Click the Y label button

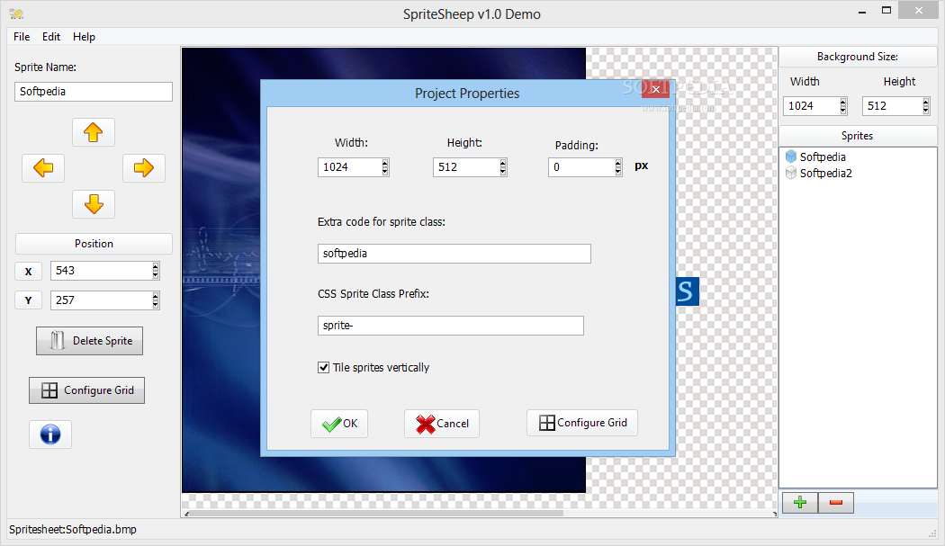point(28,300)
